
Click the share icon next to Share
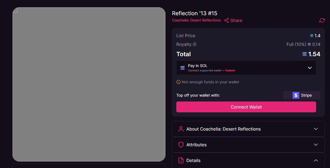pos(226,20)
